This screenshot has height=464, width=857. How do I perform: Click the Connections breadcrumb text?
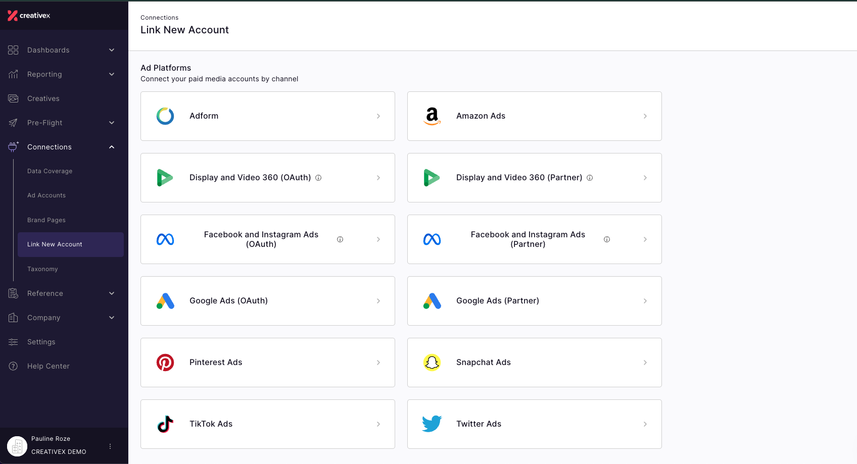point(159,18)
